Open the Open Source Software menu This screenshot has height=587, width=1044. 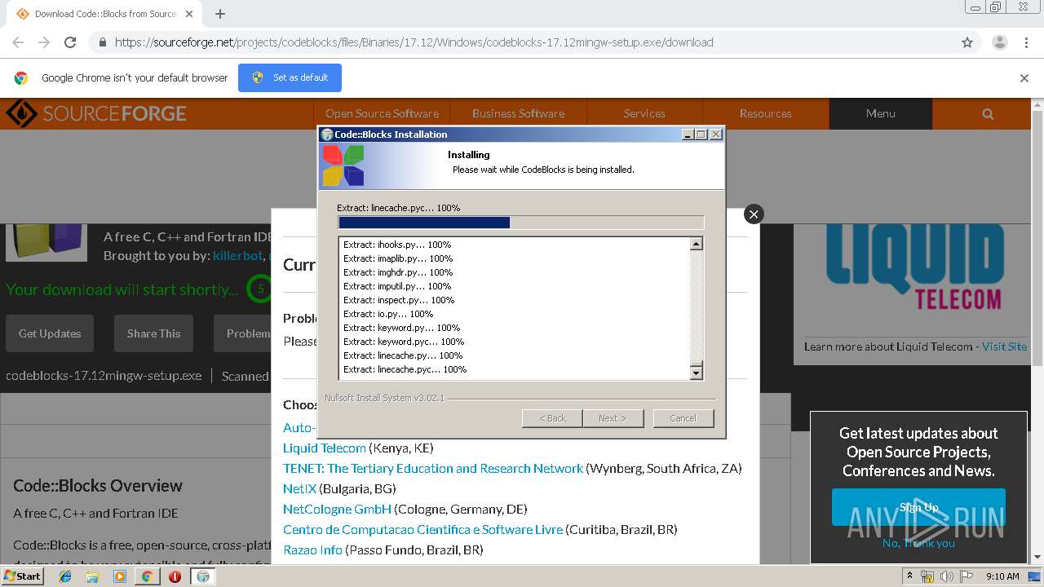pos(382,113)
